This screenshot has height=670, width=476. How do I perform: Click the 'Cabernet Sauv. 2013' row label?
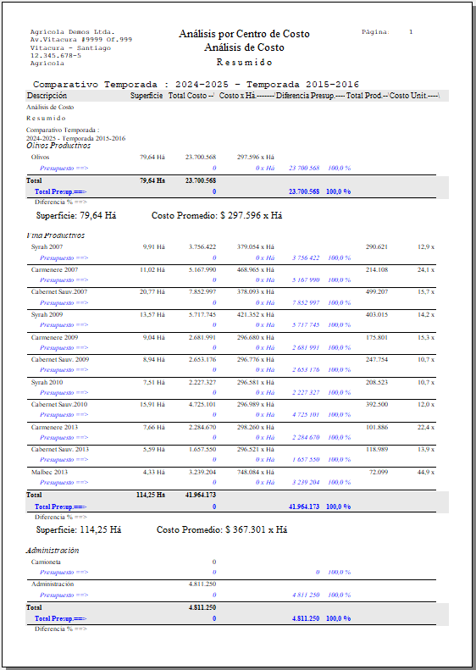[60, 449]
